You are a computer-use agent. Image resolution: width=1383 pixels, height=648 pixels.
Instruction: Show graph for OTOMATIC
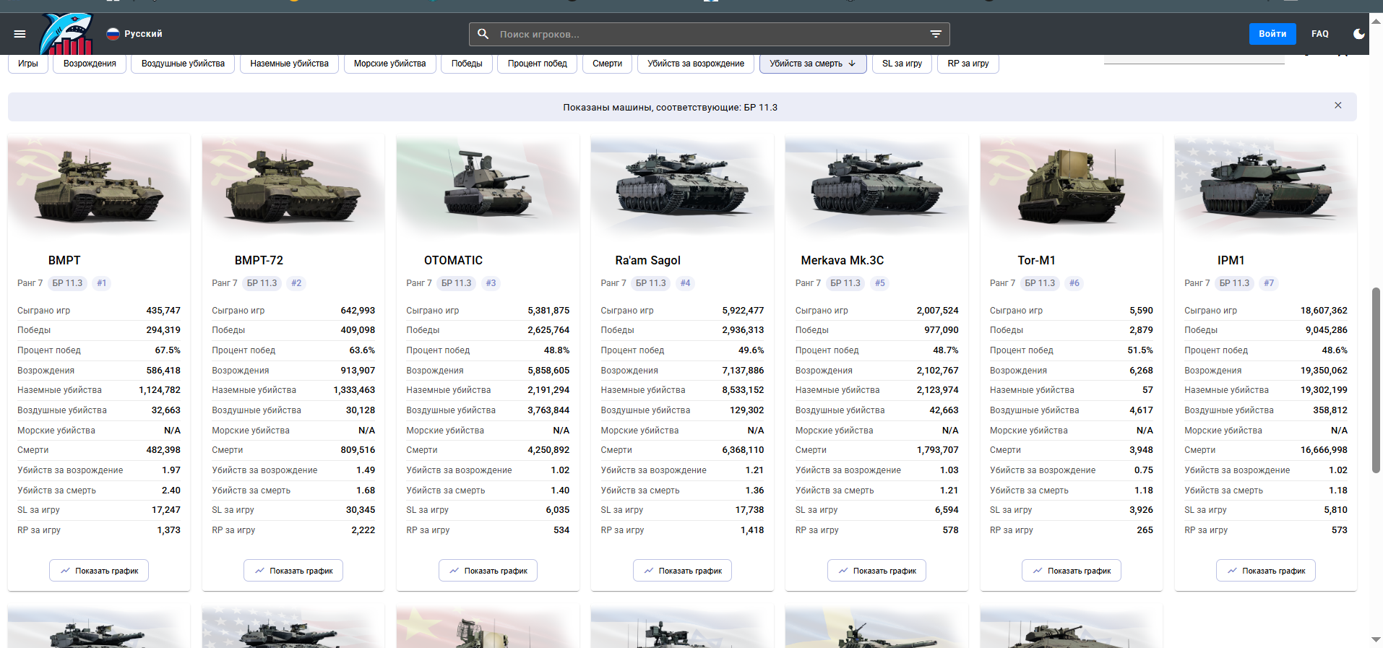488,571
